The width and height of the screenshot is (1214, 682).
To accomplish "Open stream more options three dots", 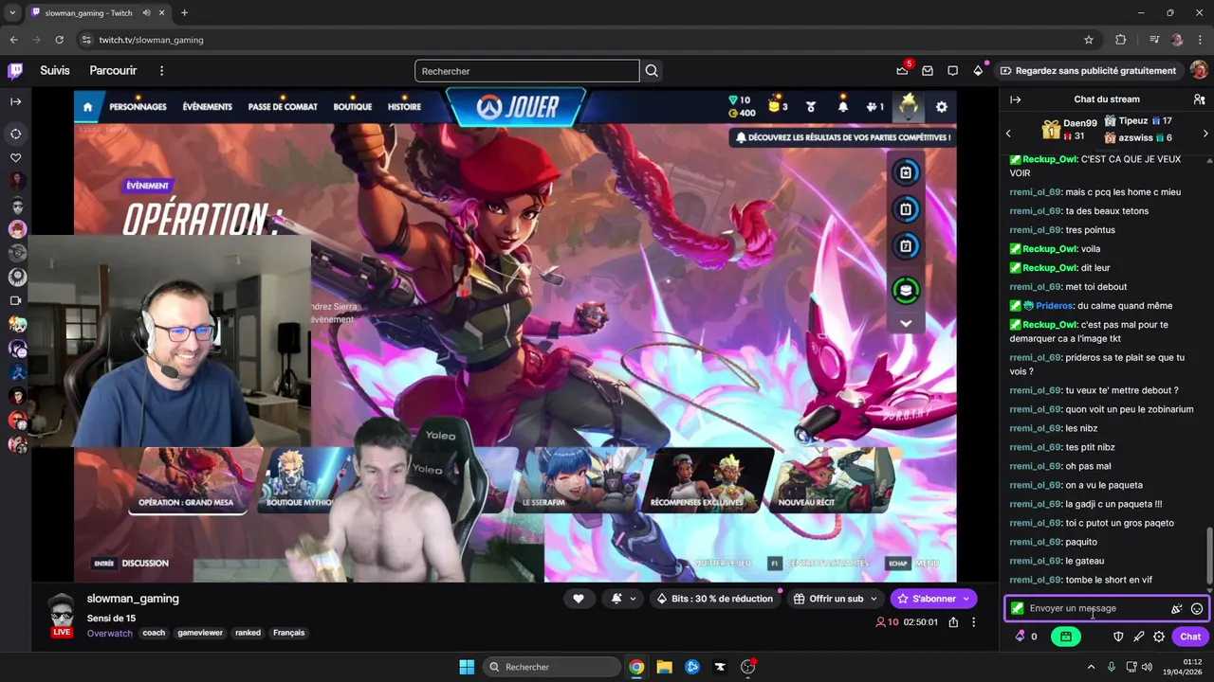I will (973, 622).
